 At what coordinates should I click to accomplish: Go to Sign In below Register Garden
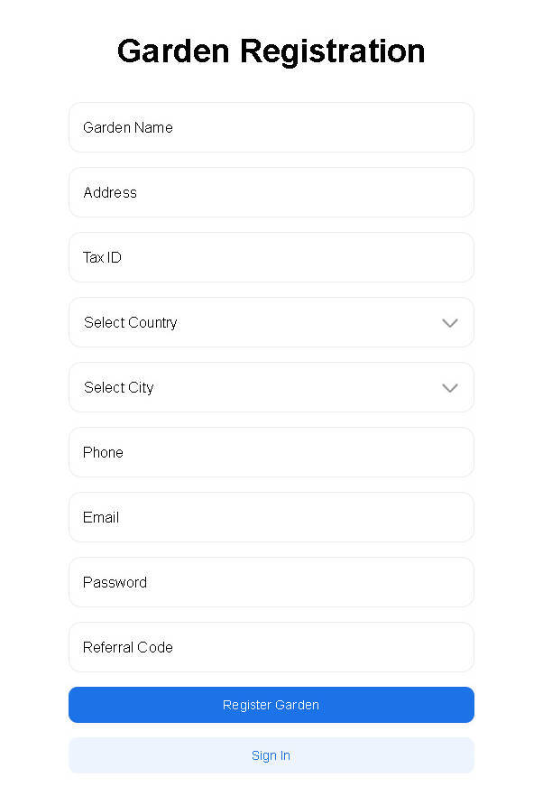271,755
